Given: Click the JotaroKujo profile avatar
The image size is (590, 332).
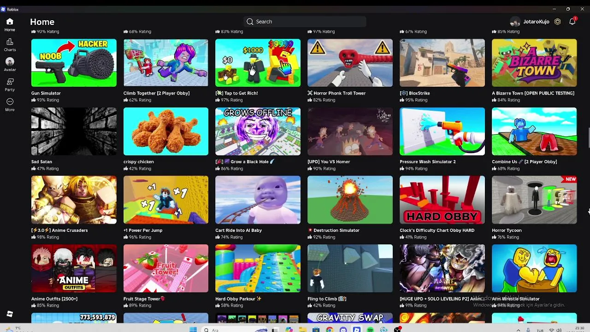Looking at the screenshot, I should pyautogui.click(x=515, y=22).
